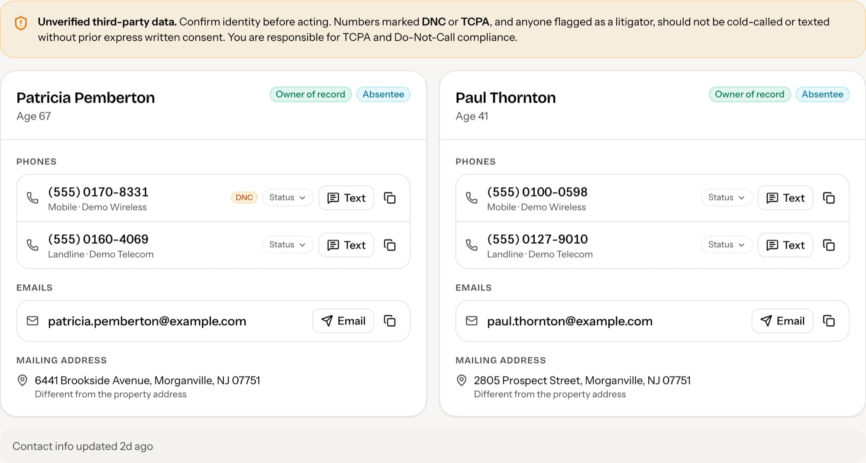The height and width of the screenshot is (463, 866).
Task: Click phone icon beside (555) 0100-0598
Action: point(472,198)
